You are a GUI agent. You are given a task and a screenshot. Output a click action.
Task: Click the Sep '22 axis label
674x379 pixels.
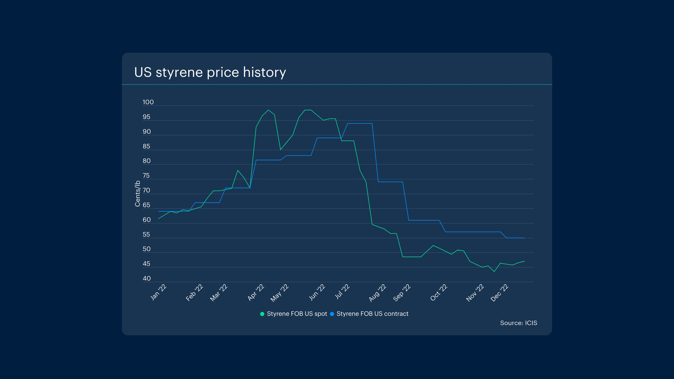[402, 293]
